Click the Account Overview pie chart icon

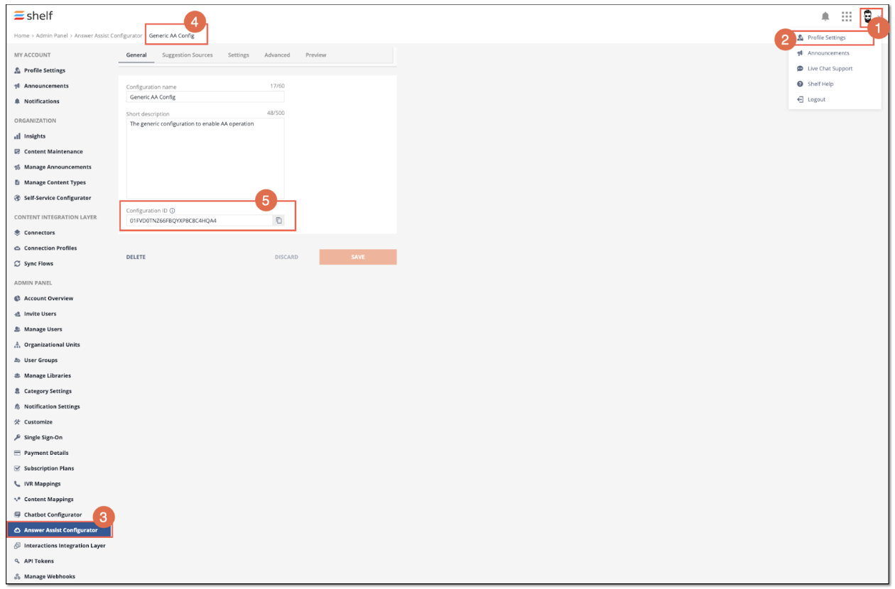coord(17,299)
